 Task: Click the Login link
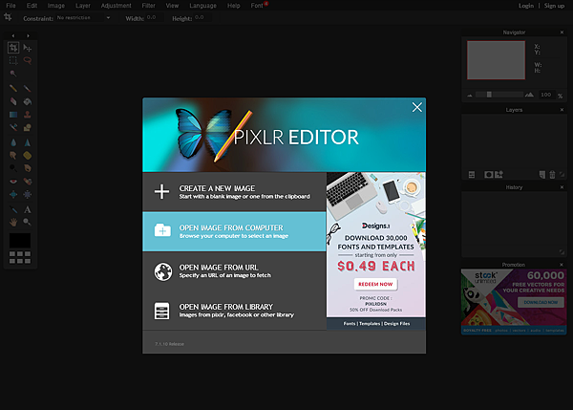(x=526, y=6)
